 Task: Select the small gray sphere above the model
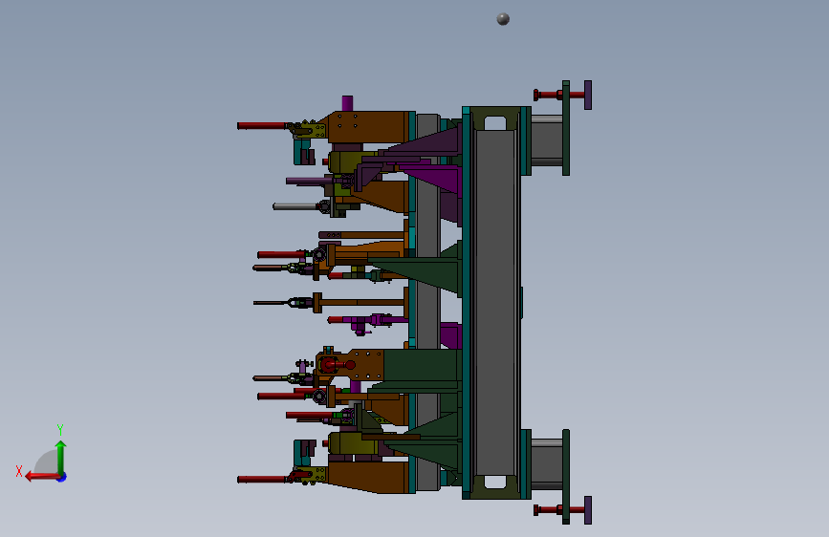pyautogui.click(x=503, y=19)
